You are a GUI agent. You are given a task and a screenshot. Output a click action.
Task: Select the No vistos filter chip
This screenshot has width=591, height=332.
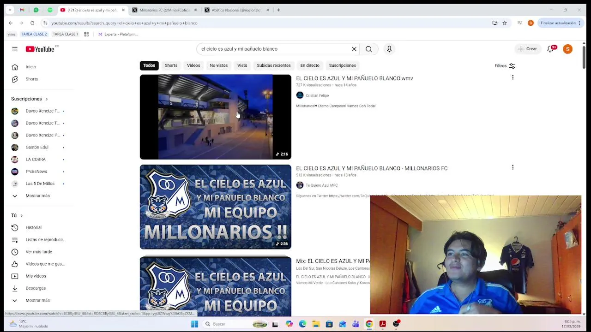(x=219, y=65)
